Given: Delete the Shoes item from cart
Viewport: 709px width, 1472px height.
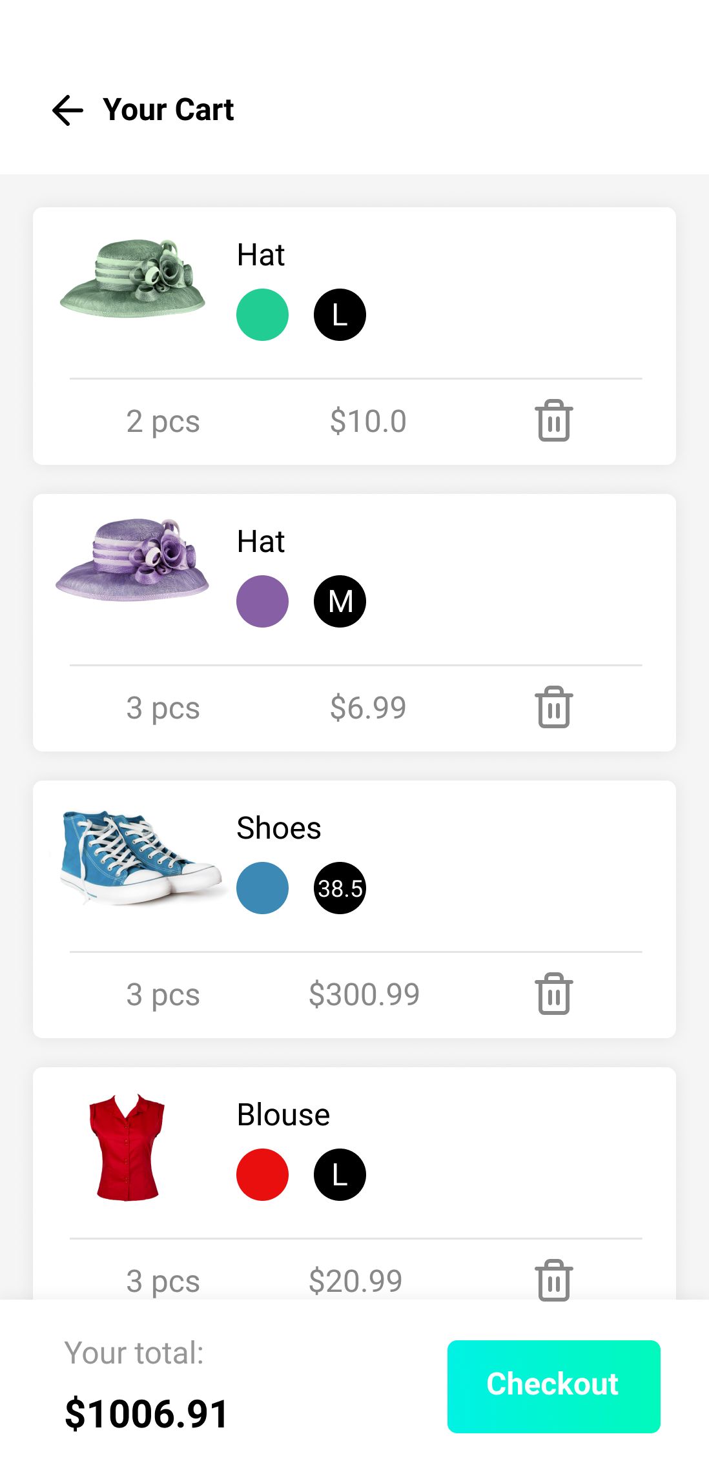Looking at the screenshot, I should click(x=553, y=994).
